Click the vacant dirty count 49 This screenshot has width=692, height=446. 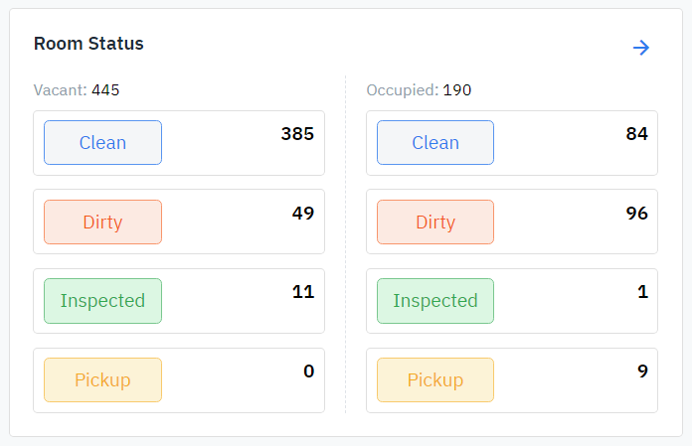303,214
